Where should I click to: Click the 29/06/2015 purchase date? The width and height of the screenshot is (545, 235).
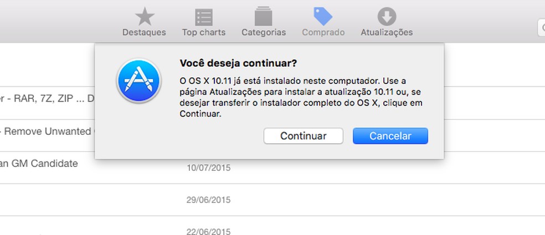click(208, 200)
